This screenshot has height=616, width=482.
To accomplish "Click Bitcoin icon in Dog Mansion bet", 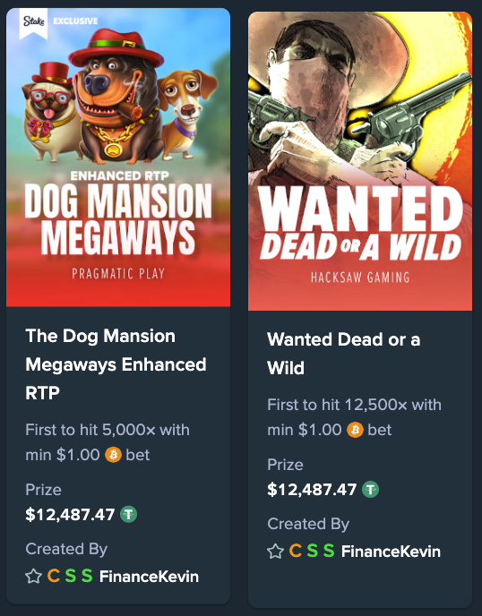I will [113, 455].
